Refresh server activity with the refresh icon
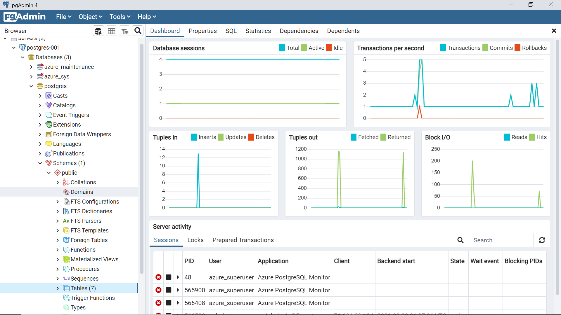Image resolution: width=561 pixels, height=315 pixels. [x=542, y=240]
